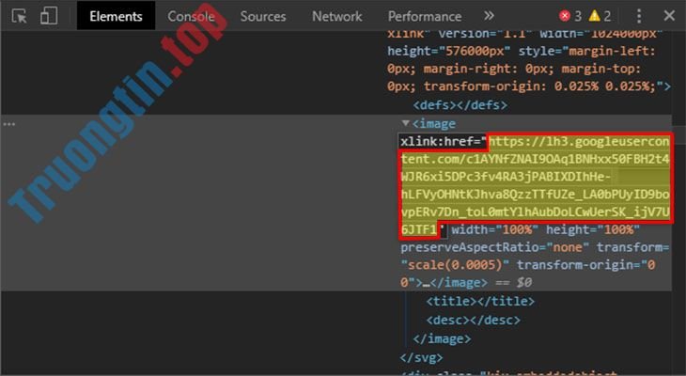This screenshot has width=686, height=376.
Task: Show more DevTools tabs via double chevron
Action: pos(489,16)
